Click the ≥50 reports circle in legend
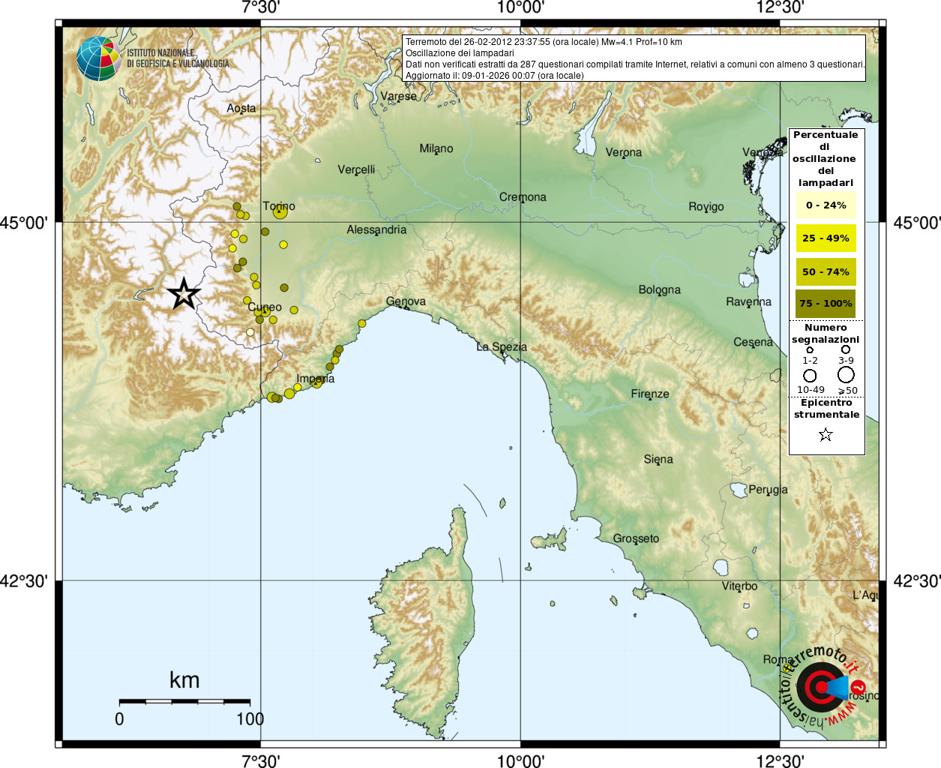 coord(846,375)
